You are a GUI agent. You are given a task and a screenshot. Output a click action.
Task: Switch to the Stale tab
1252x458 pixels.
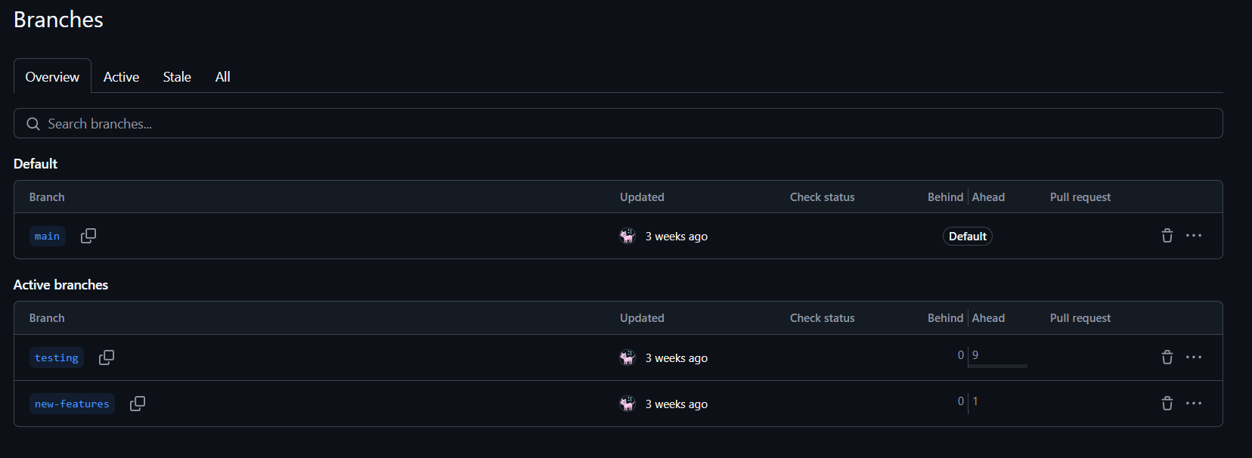coord(177,77)
